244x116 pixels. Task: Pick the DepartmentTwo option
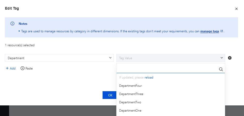(130, 102)
